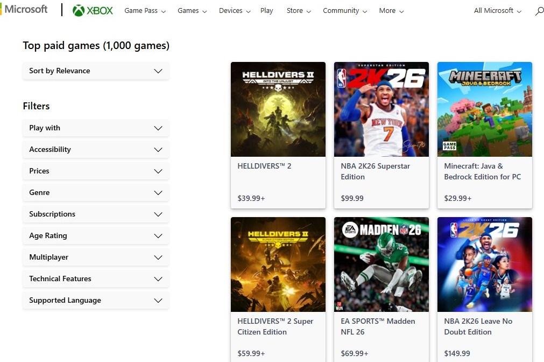The width and height of the screenshot is (544, 362).
Task: Click the $99.99 price
Action: click(352, 198)
